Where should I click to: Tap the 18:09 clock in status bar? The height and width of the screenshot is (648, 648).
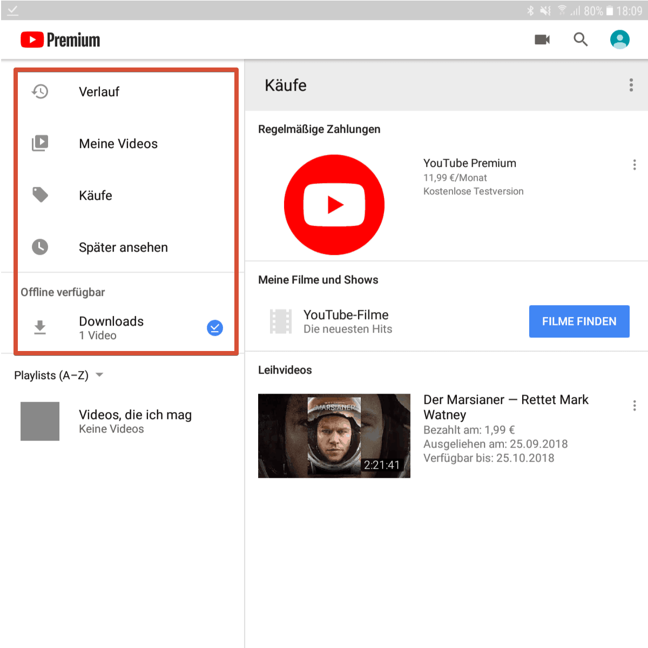(x=630, y=11)
